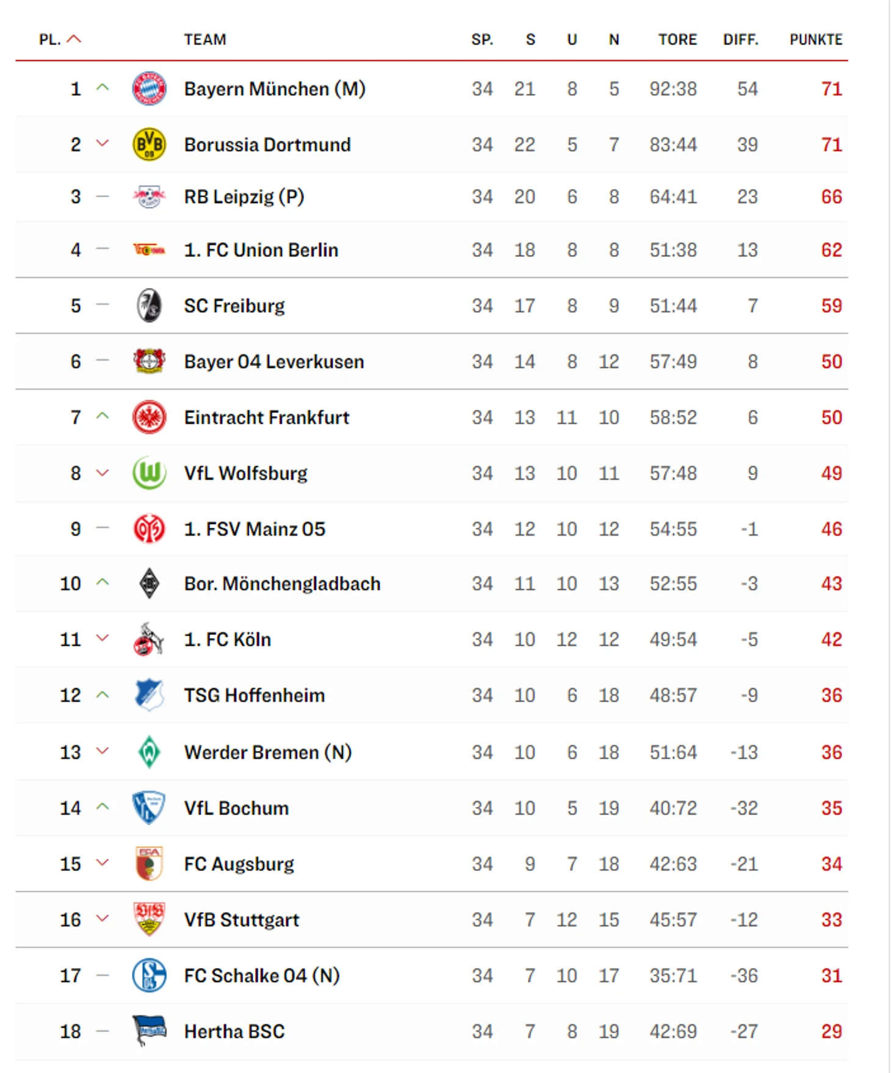Click the Eintracht Frankfurt eagle crest
This screenshot has height=1073, width=891.
149,417
